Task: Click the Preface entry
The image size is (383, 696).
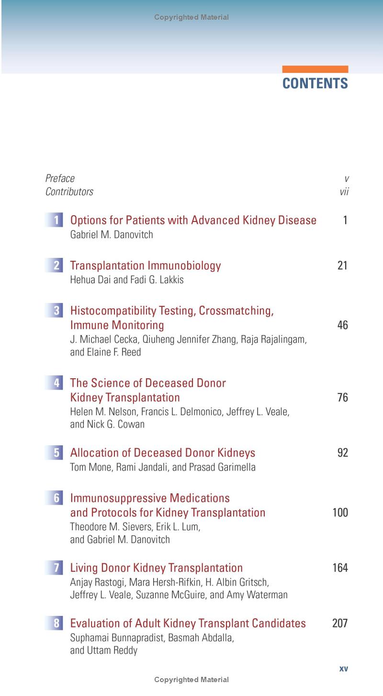Action: pyautogui.click(x=60, y=179)
